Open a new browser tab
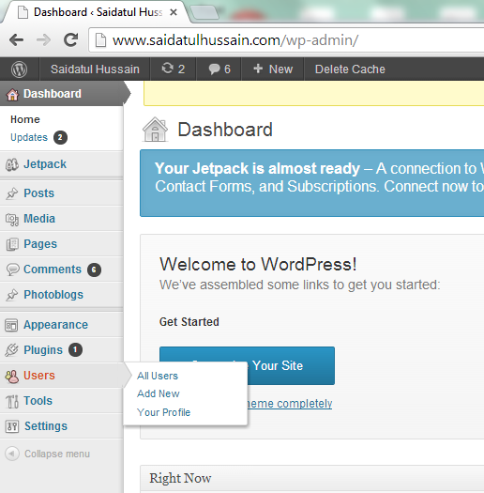 pos(204,12)
